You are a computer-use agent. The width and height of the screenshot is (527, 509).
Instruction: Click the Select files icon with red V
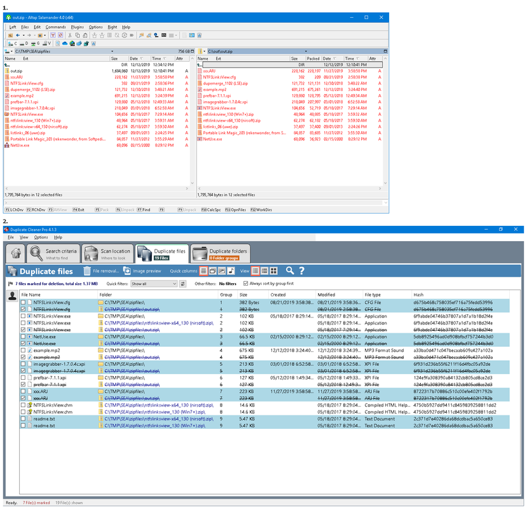click(53, 36)
